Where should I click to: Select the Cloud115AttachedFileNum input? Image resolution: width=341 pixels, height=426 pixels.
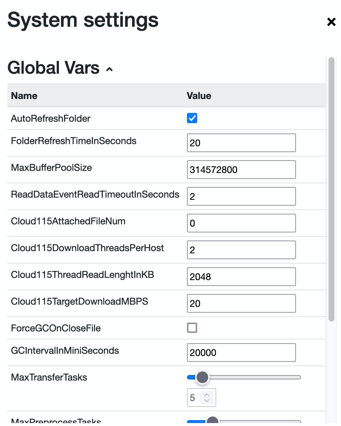tap(241, 223)
